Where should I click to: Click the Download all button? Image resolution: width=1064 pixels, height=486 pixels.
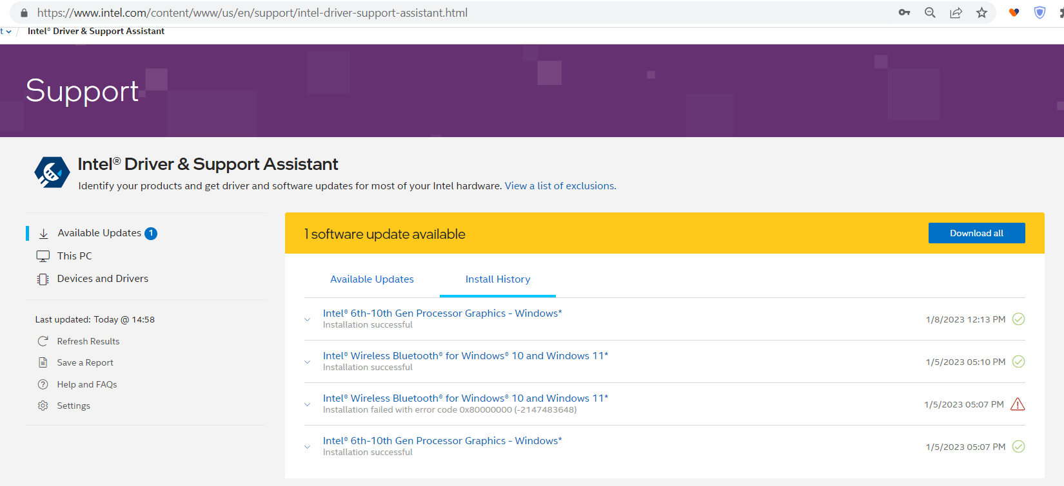[976, 233]
